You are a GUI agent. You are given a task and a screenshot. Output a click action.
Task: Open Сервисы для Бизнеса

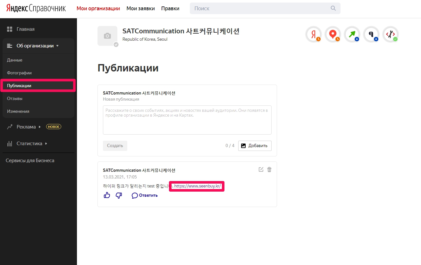(x=30, y=161)
